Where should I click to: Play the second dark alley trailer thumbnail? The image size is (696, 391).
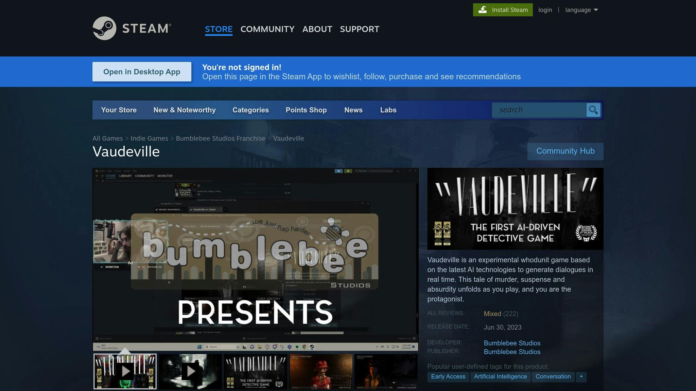(190, 371)
